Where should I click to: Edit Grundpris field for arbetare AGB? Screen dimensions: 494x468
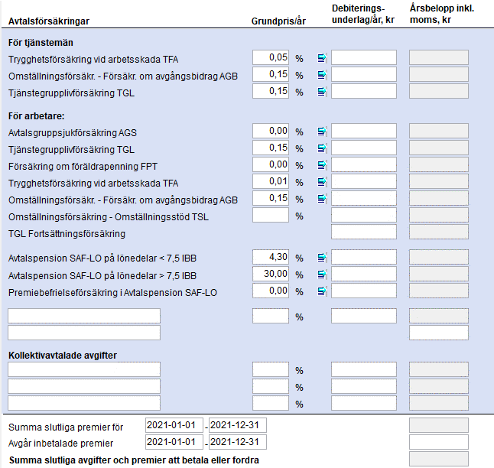click(x=271, y=198)
